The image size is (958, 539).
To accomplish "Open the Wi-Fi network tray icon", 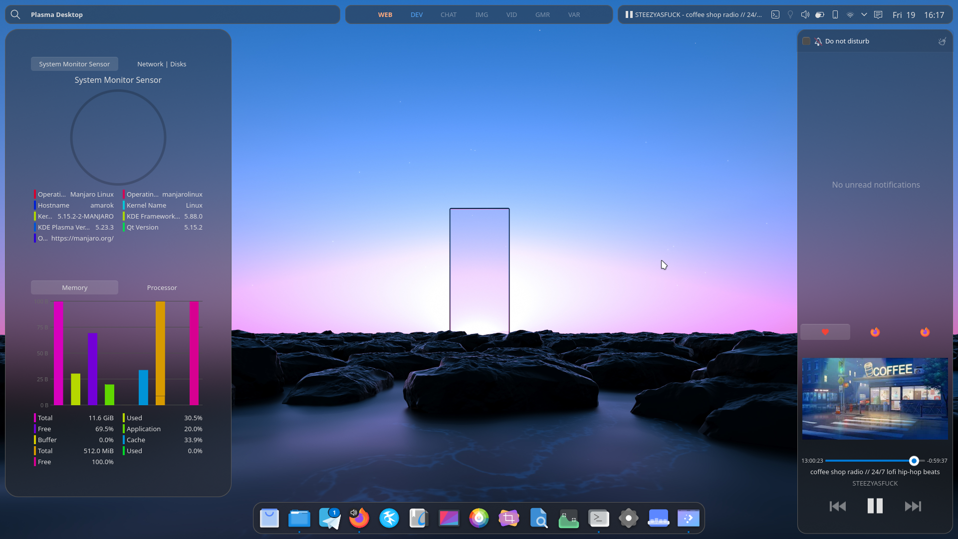I will (x=850, y=14).
